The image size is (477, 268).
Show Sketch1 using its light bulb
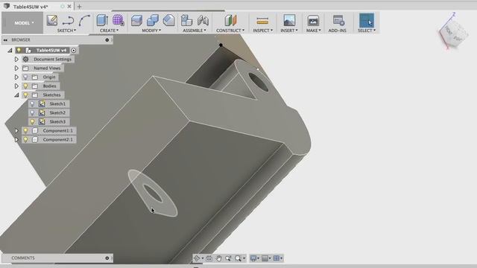(32, 104)
